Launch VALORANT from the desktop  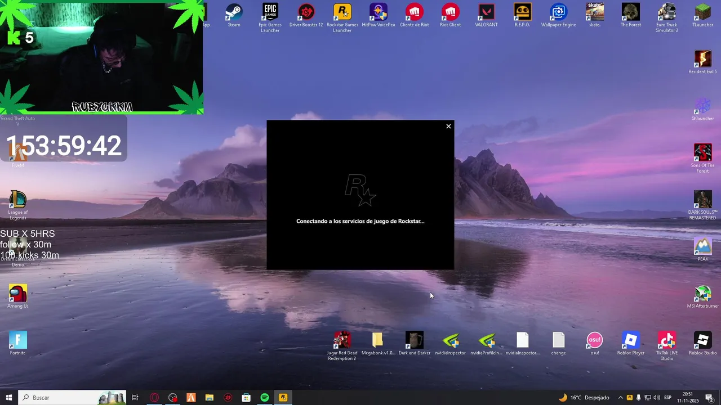click(486, 15)
